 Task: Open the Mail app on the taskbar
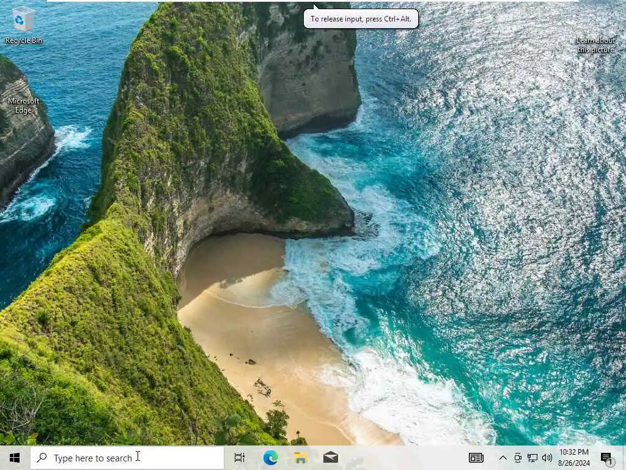pos(331,458)
